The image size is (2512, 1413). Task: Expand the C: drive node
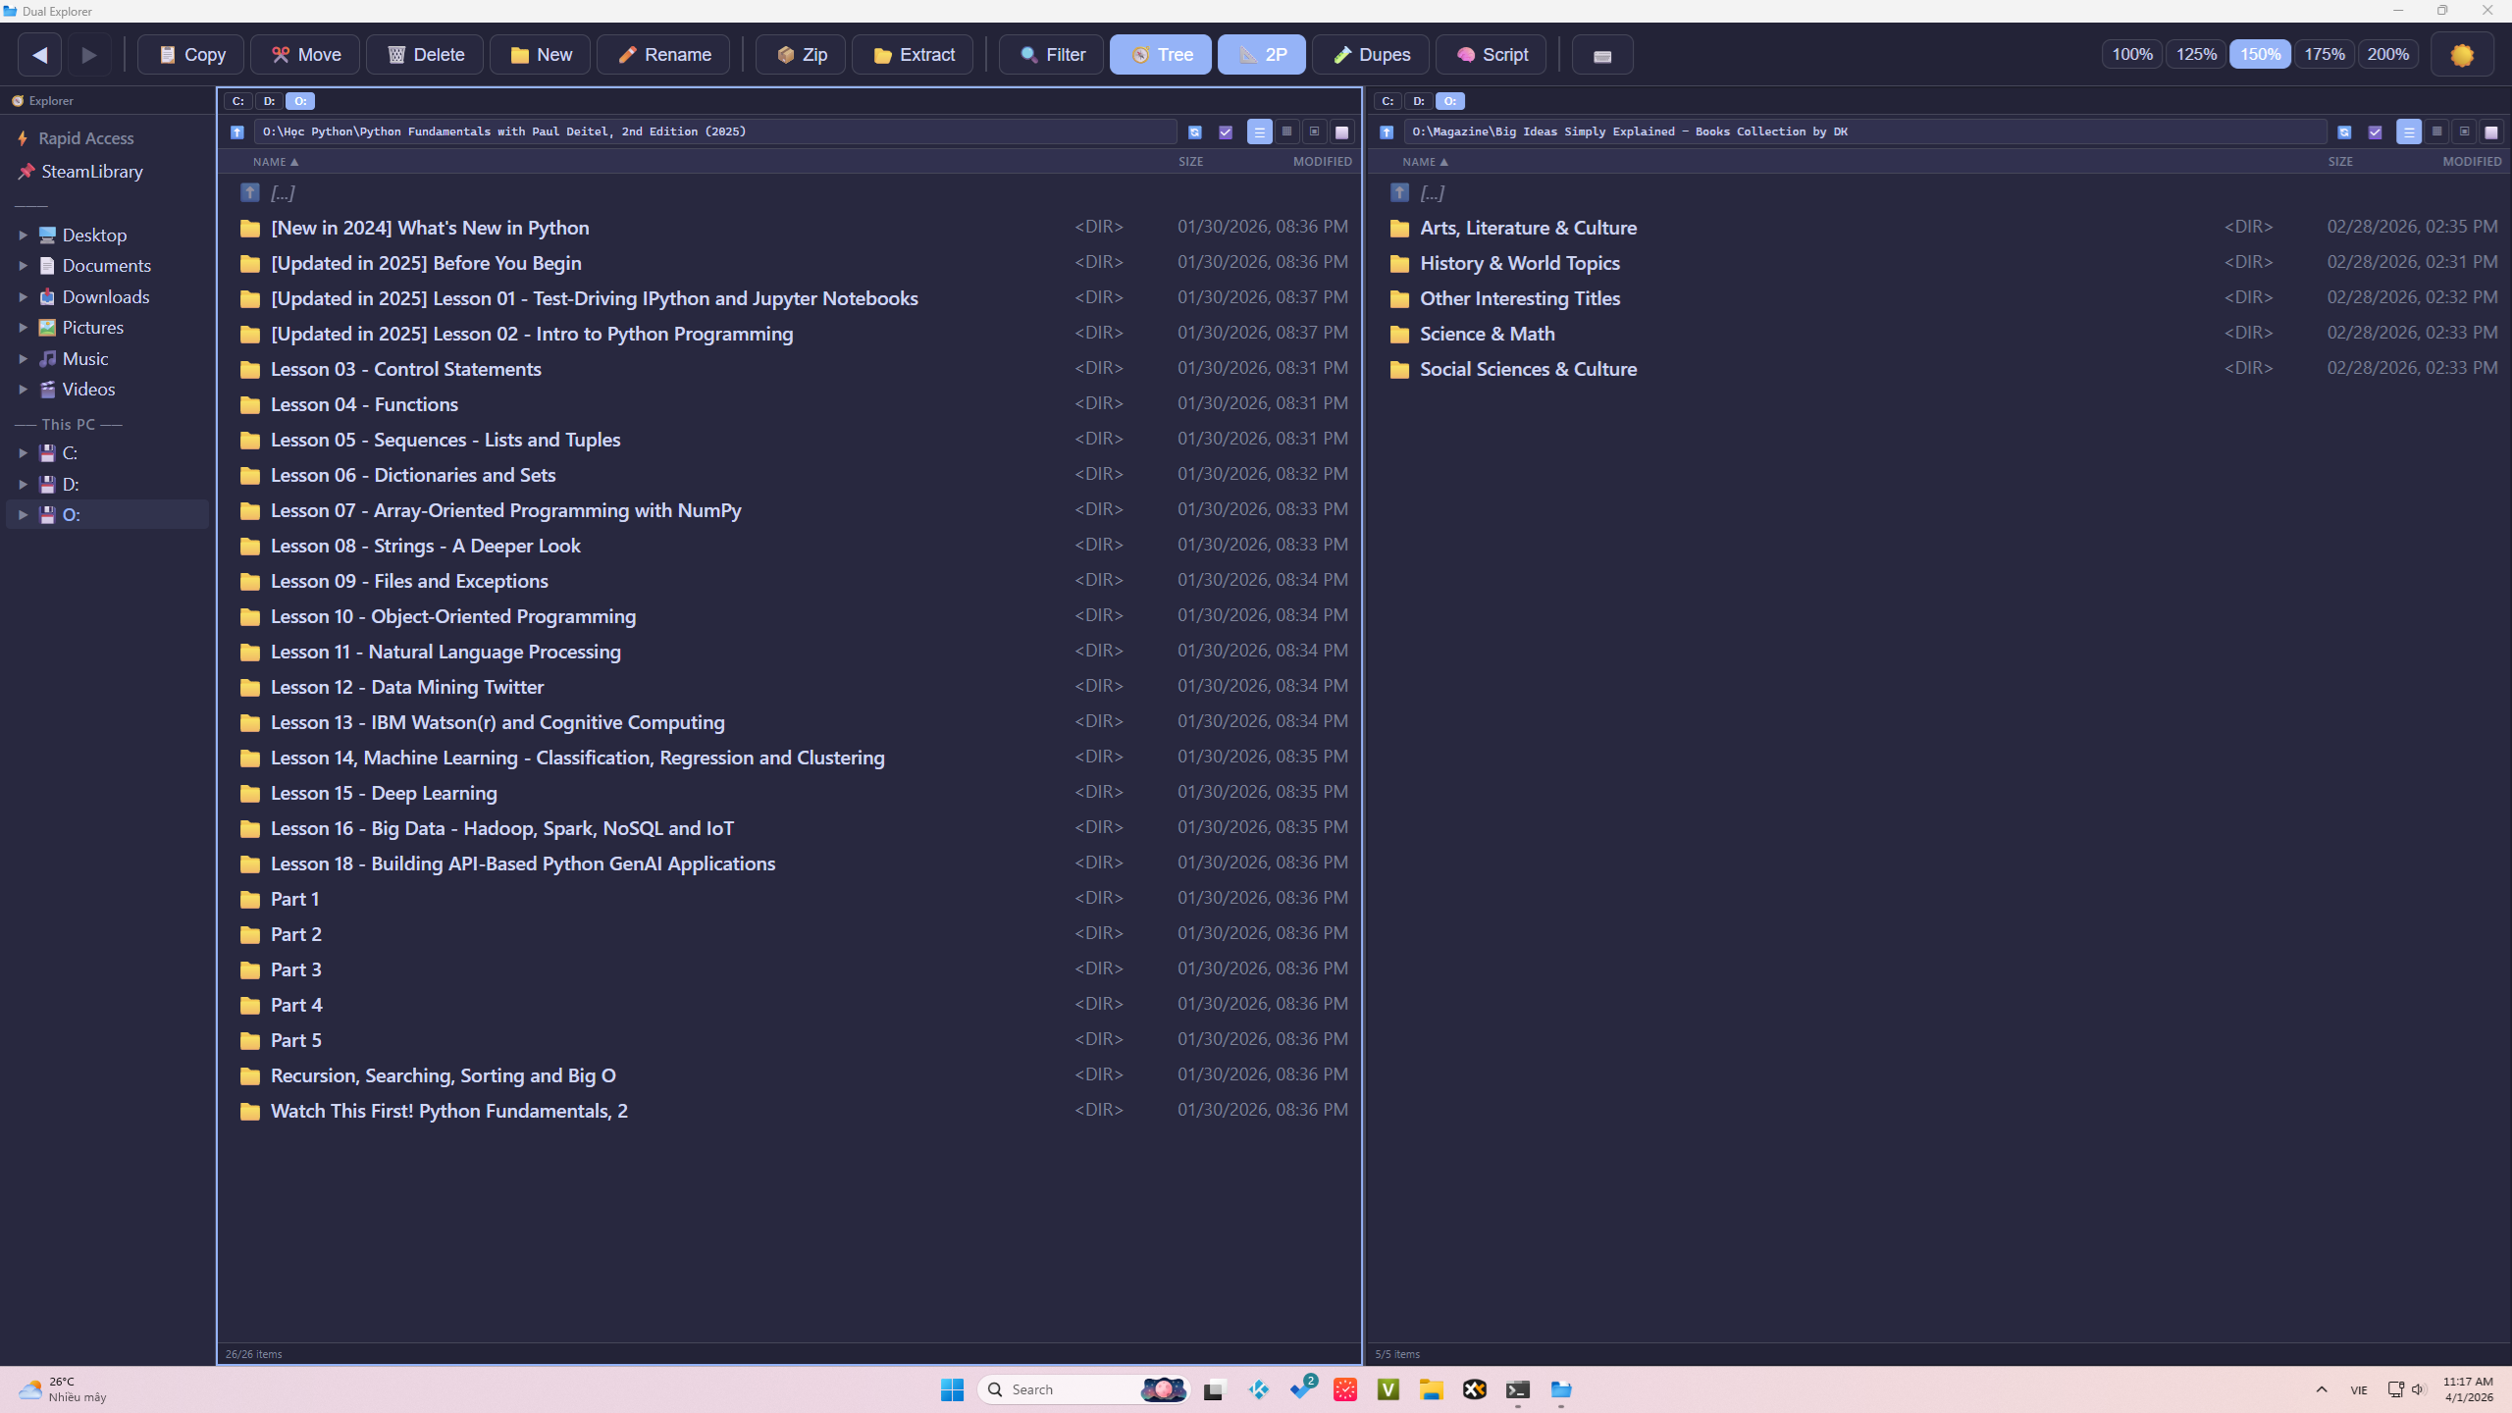tap(23, 453)
